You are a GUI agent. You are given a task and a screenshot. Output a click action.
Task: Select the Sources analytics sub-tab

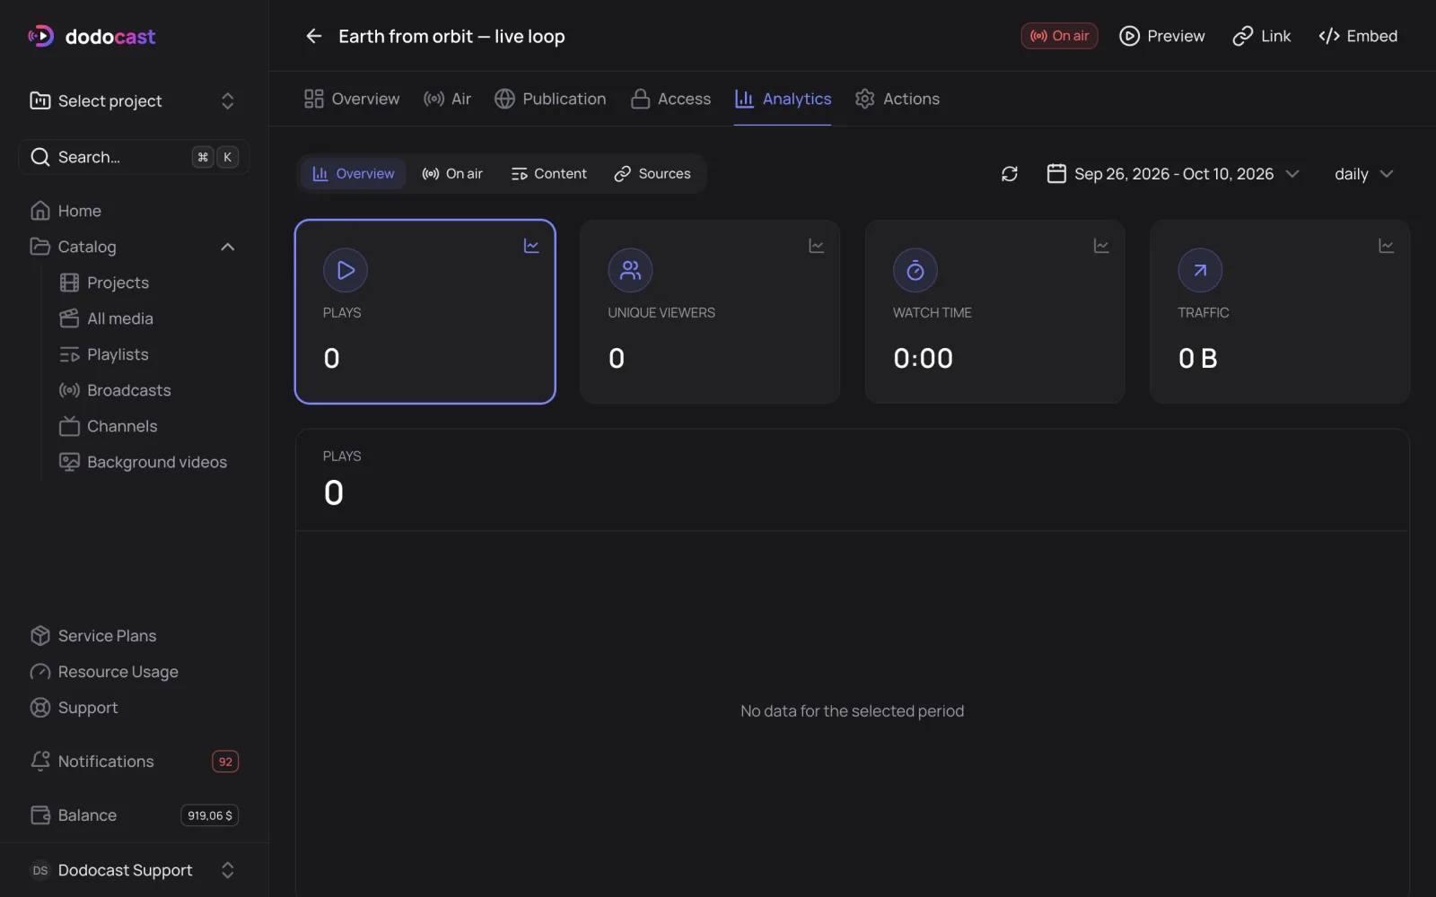click(652, 174)
